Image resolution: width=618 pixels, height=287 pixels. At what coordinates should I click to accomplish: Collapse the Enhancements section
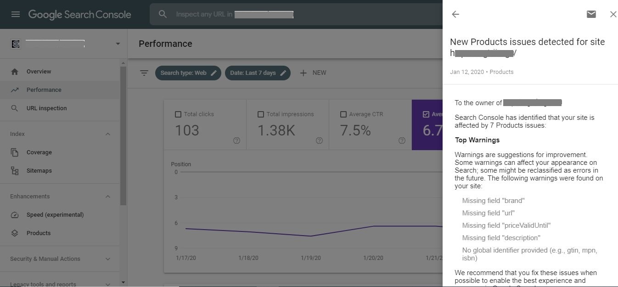pyautogui.click(x=108, y=197)
